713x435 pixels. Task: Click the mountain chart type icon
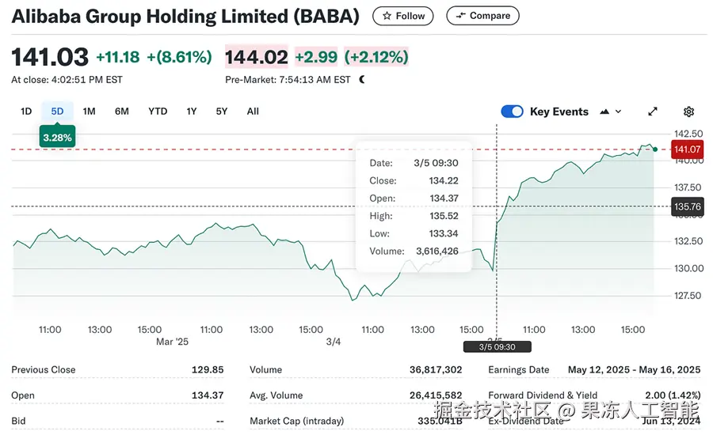[x=605, y=112]
